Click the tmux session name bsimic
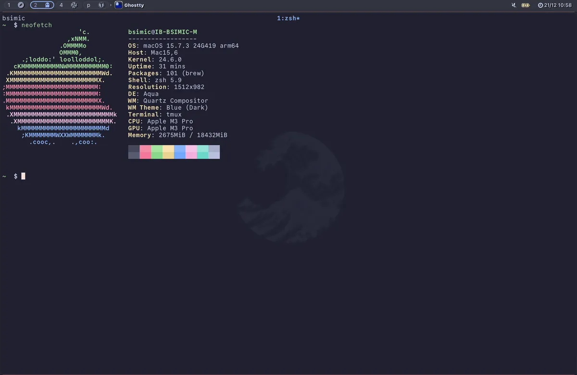The width and height of the screenshot is (577, 375). point(13,18)
